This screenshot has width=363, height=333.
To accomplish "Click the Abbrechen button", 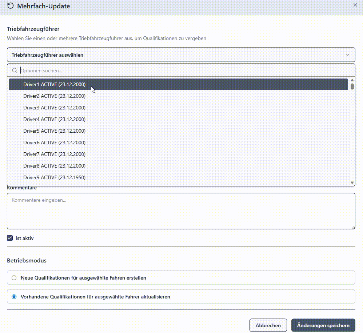I will coord(268,325).
